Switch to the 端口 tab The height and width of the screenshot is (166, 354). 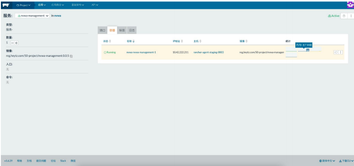pyautogui.click(x=103, y=30)
